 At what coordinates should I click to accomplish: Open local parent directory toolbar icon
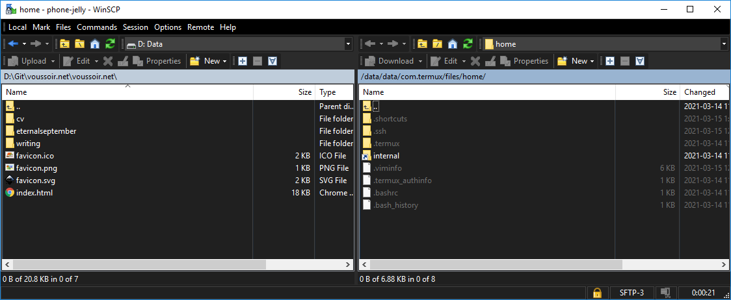64,44
